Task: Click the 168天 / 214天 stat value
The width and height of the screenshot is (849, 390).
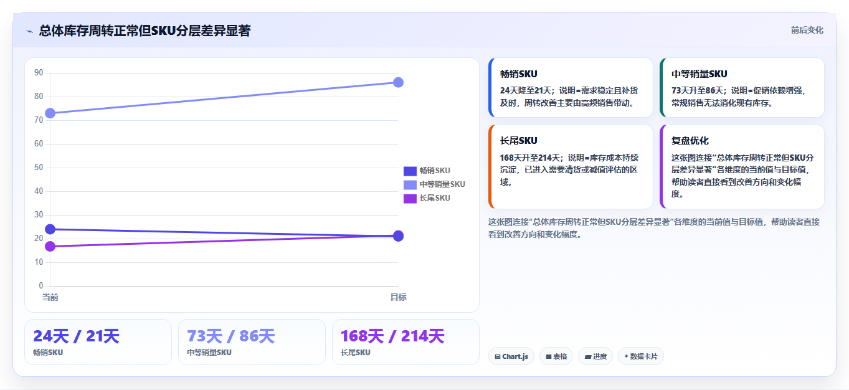Action: 392,336
